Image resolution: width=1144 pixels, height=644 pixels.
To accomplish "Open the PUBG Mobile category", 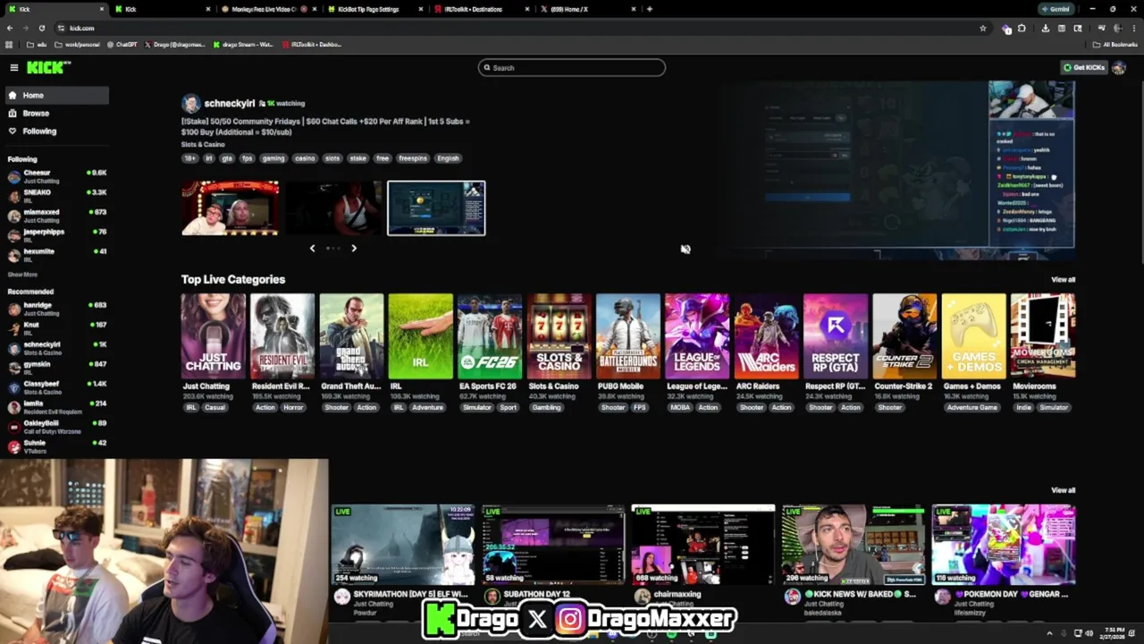I will point(628,336).
